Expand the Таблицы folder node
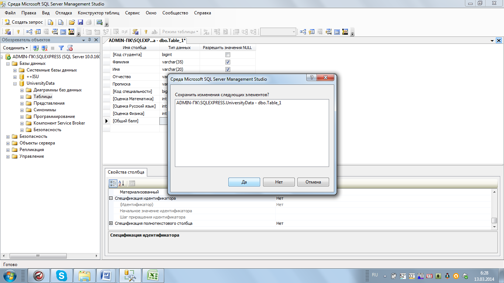This screenshot has width=504, height=283. click(22, 97)
